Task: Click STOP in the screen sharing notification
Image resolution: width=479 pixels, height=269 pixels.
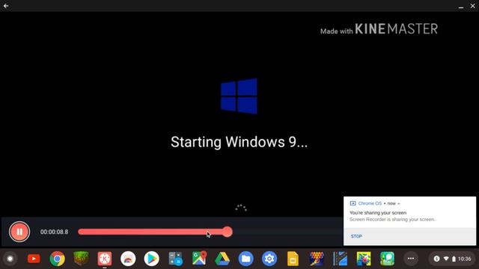Action: tap(356, 236)
